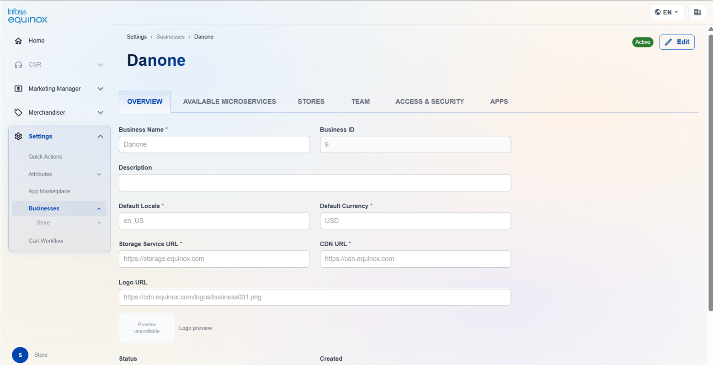The height and width of the screenshot is (365, 713).
Task: Expand the Merchandiser chevron
Action: click(x=100, y=112)
